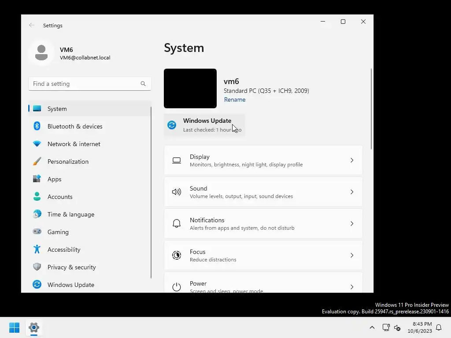This screenshot has width=451, height=338.
Task: Select Gaming in sidebar
Action: (90, 231)
